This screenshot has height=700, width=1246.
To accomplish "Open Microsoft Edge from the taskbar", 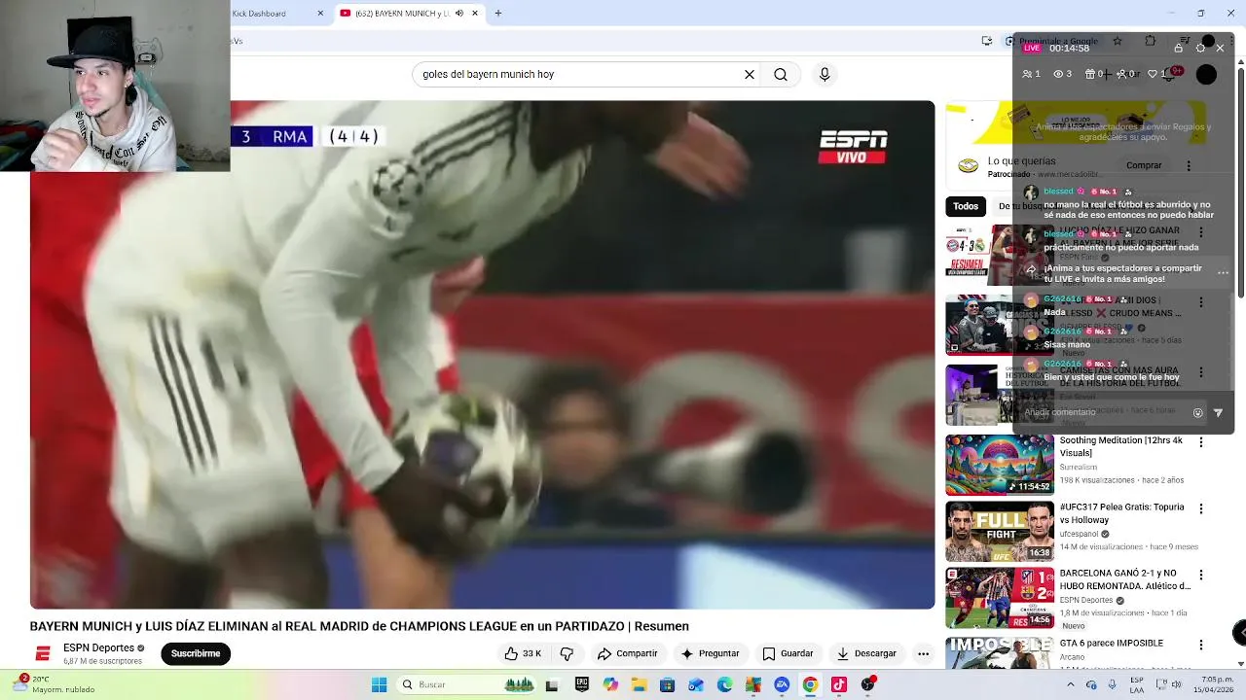I will [724, 684].
